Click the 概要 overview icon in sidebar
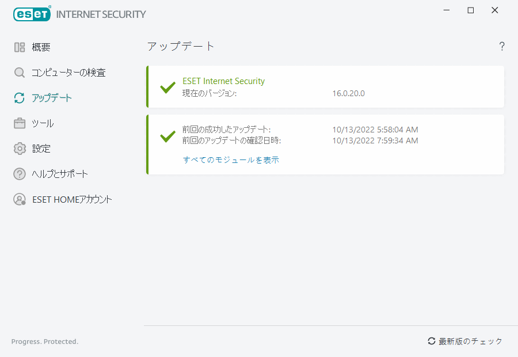The image size is (518, 357). pyautogui.click(x=20, y=47)
